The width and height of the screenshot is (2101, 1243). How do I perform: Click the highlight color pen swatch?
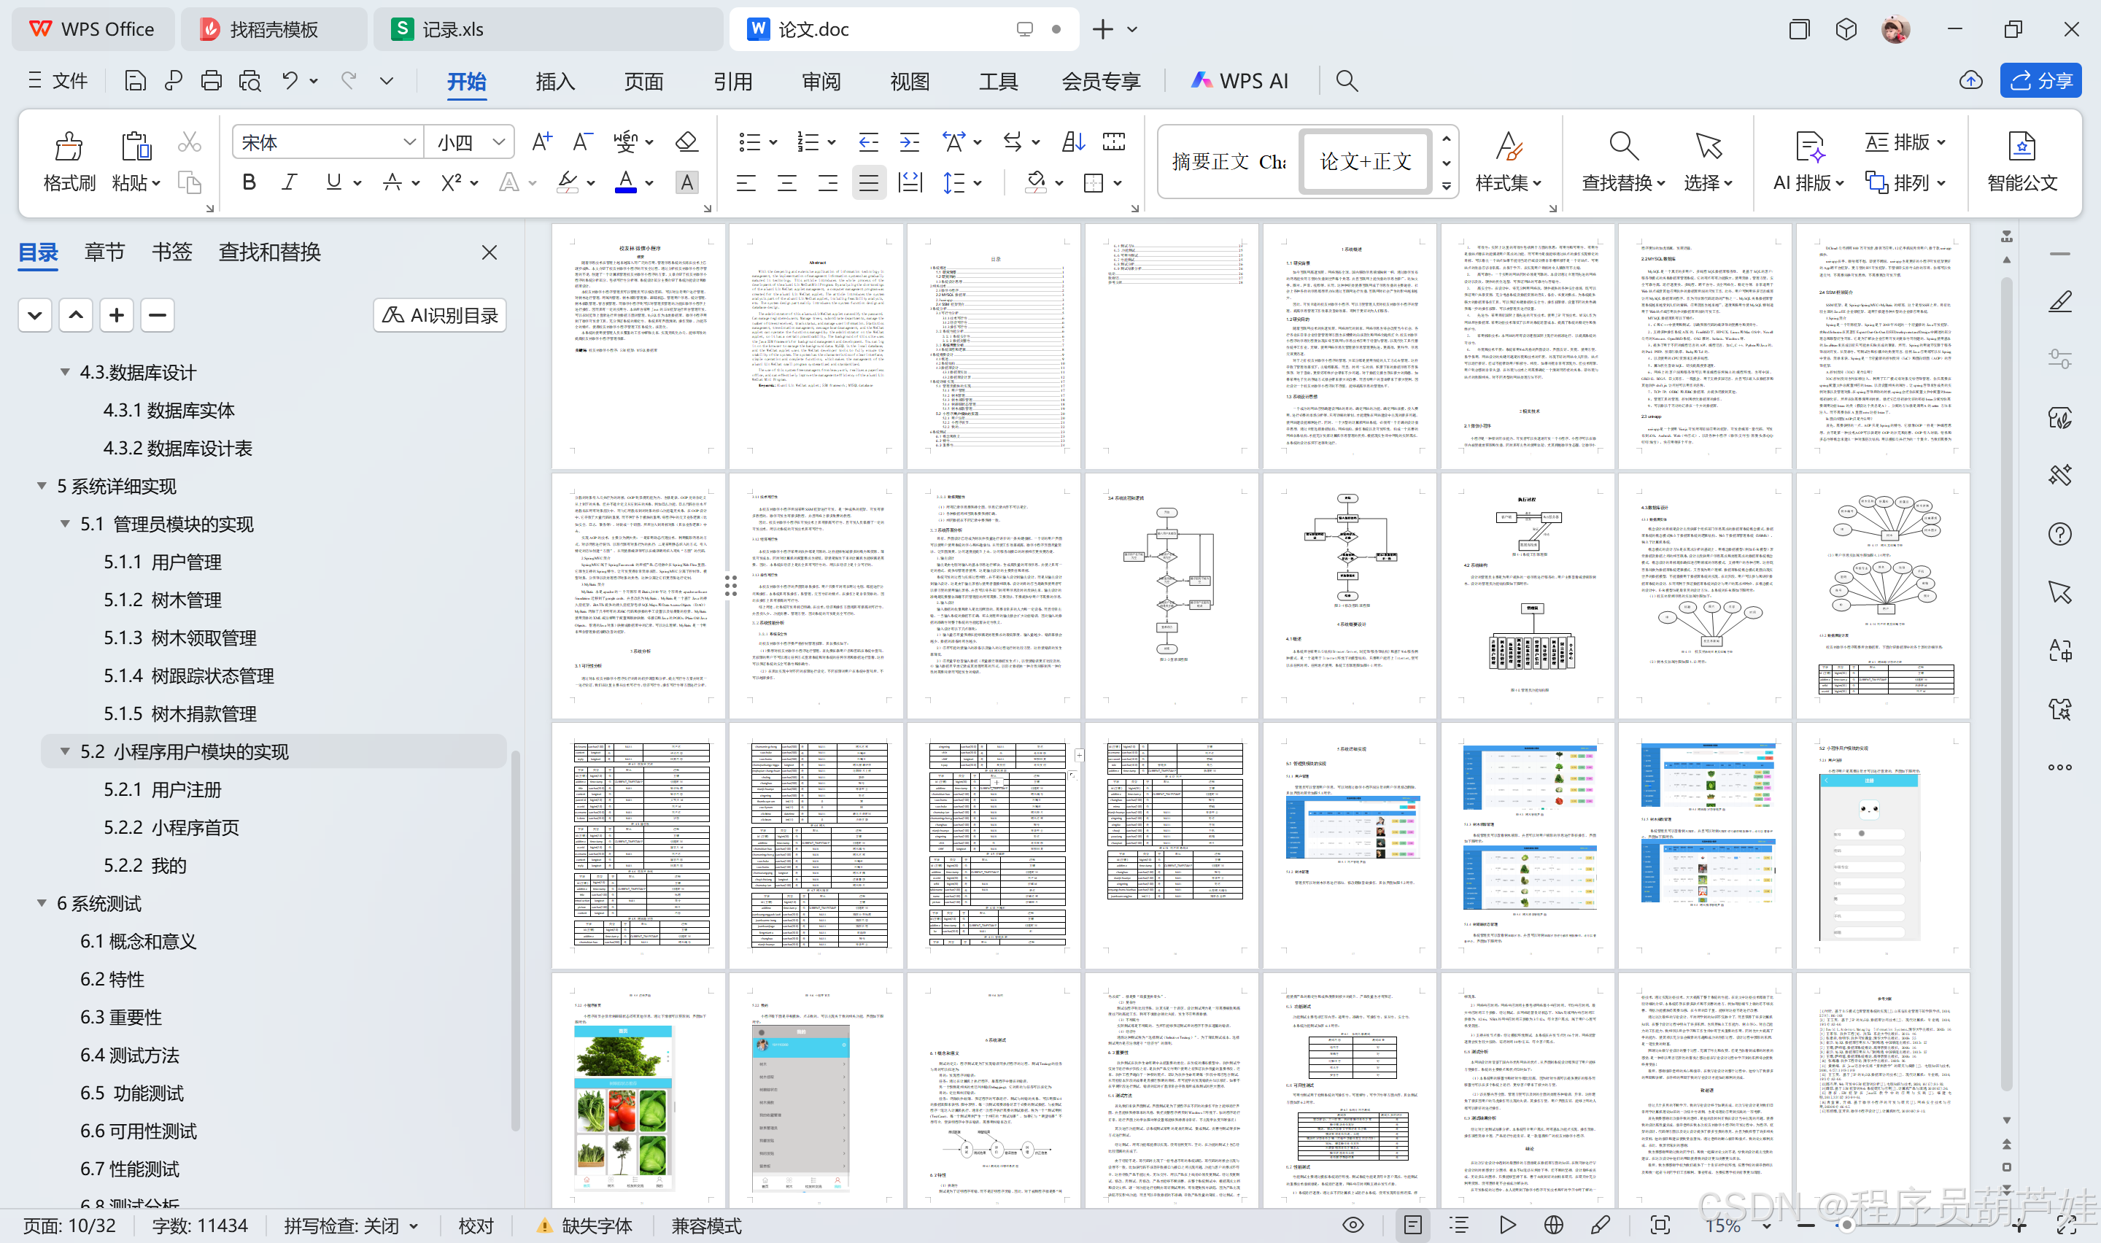(x=568, y=182)
